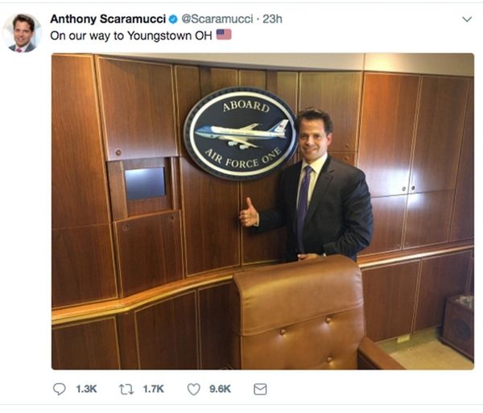
Task: Send tweet via direct message envelope icon
Action: coord(260,390)
